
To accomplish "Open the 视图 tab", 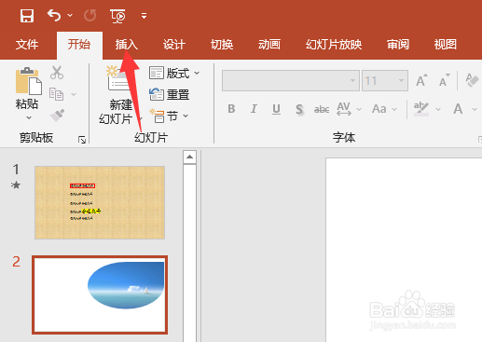I will (446, 45).
